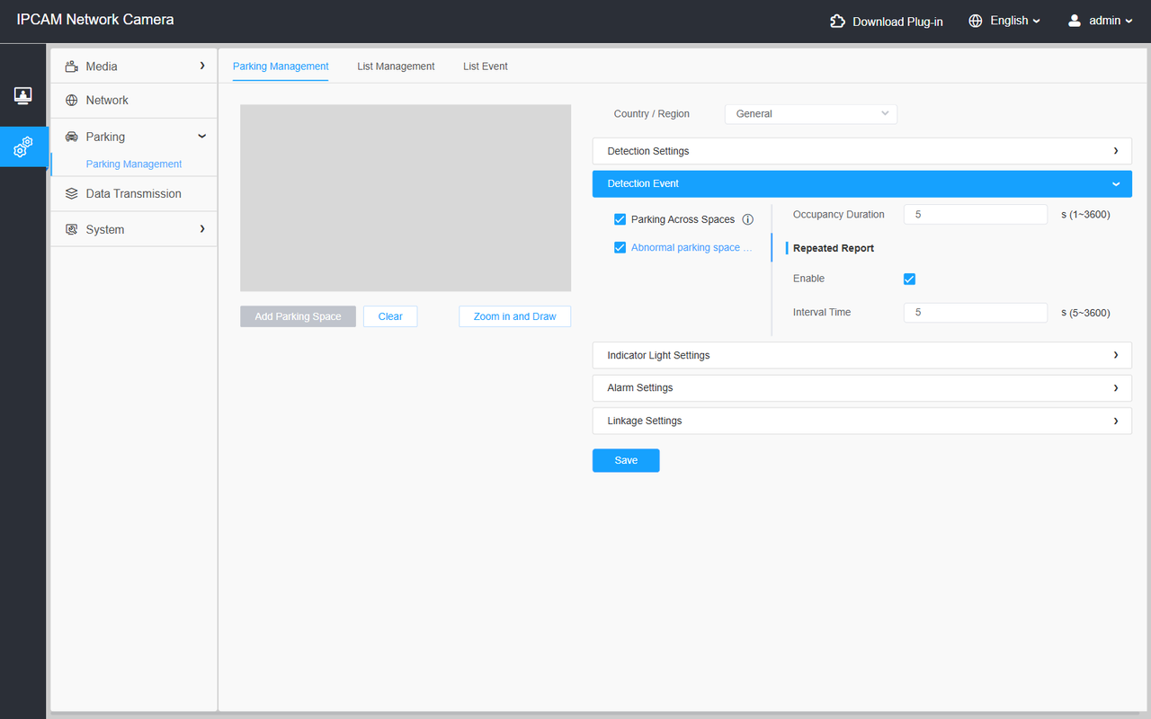Click the Save button
Viewport: 1151px width, 719px height.
(x=626, y=460)
